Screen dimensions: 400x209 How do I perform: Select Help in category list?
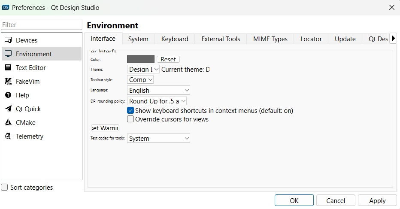(x=42, y=95)
